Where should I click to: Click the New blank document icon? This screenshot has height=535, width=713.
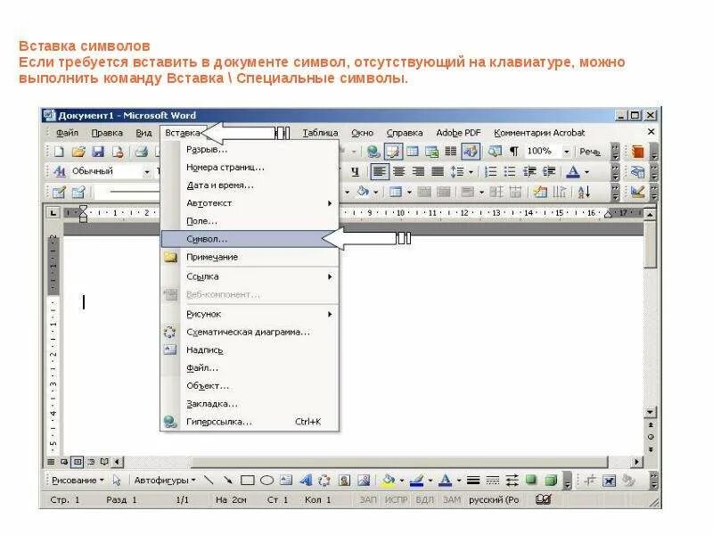tap(59, 152)
